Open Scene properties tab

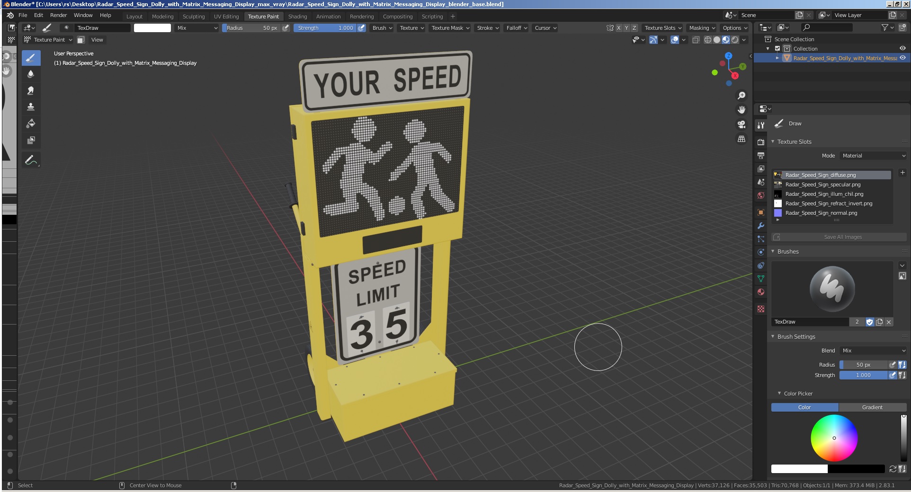(x=761, y=182)
